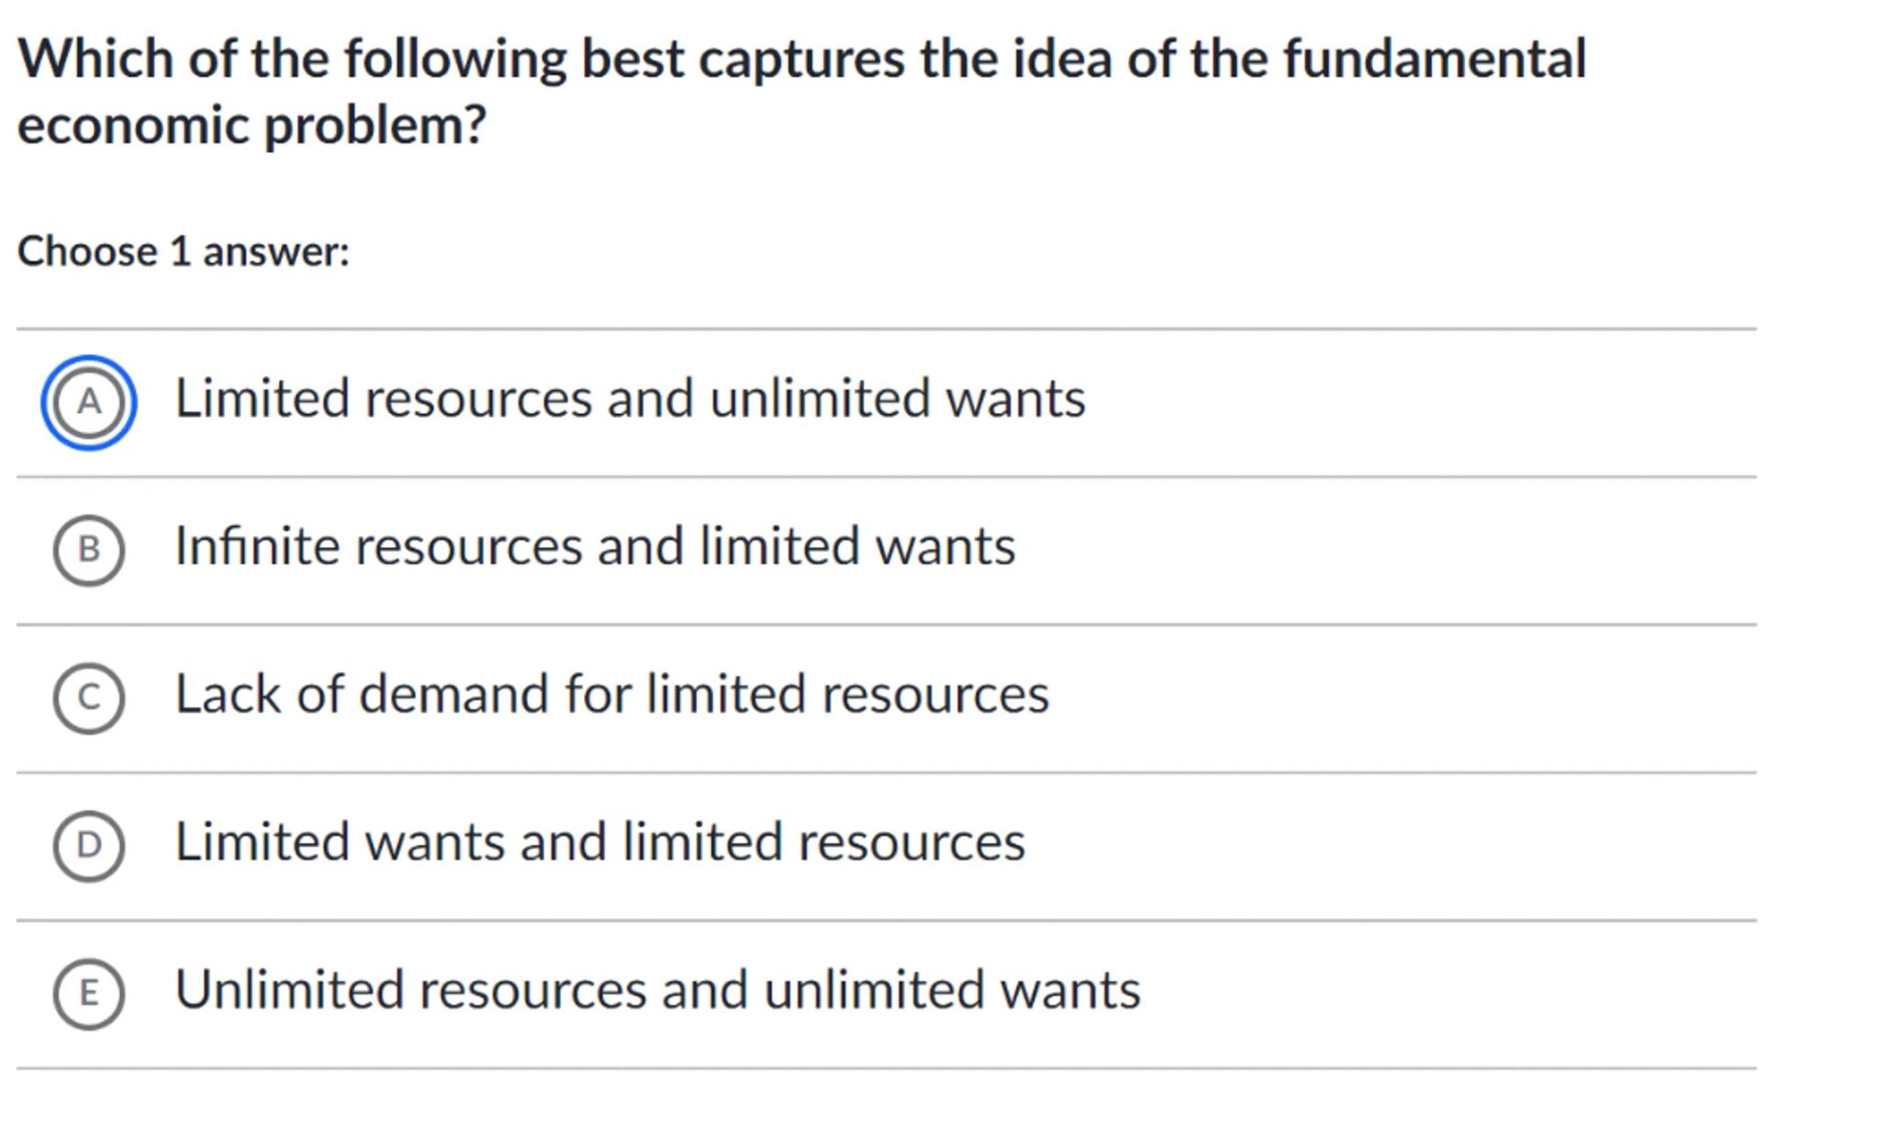The width and height of the screenshot is (1880, 1148).
Task: Choose the circle labeled C
Action: click(x=89, y=697)
